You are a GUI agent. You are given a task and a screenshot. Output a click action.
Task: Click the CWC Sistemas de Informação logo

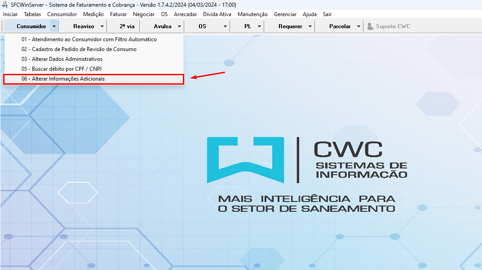307,160
